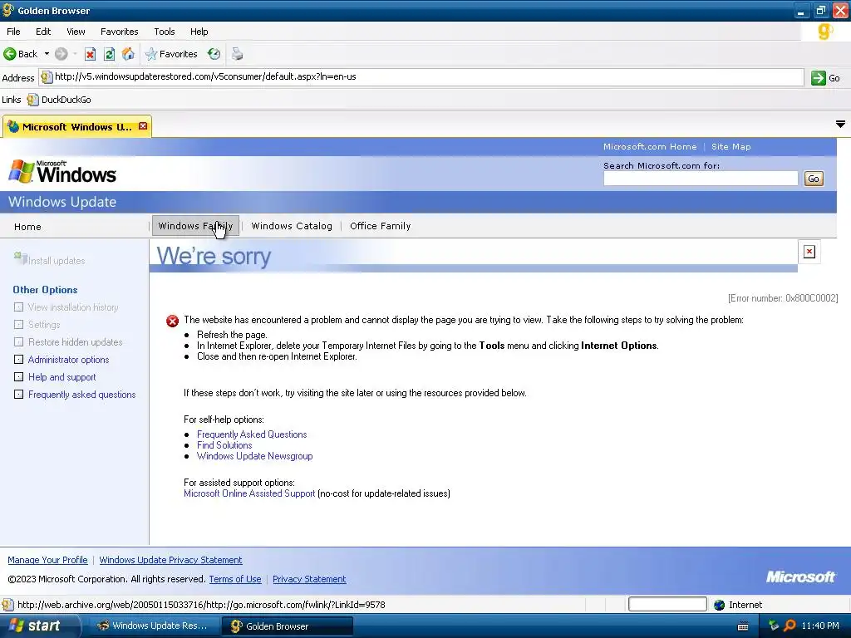This screenshot has height=638, width=851.
Task: Click Manage Your Profile footer link
Action: (x=47, y=560)
